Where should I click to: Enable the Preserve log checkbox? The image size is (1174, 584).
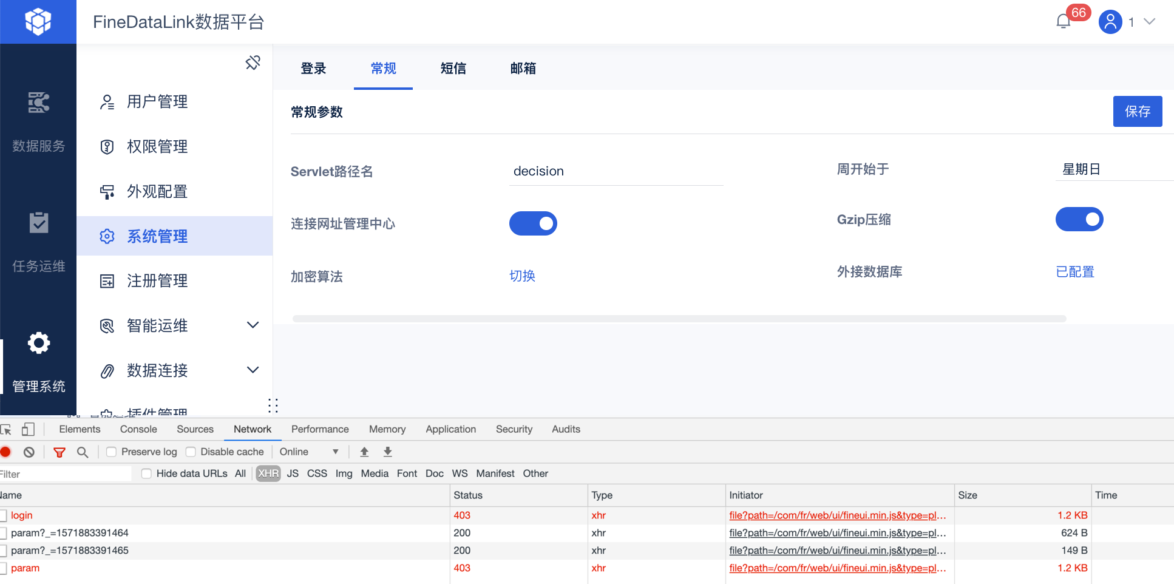(x=112, y=452)
